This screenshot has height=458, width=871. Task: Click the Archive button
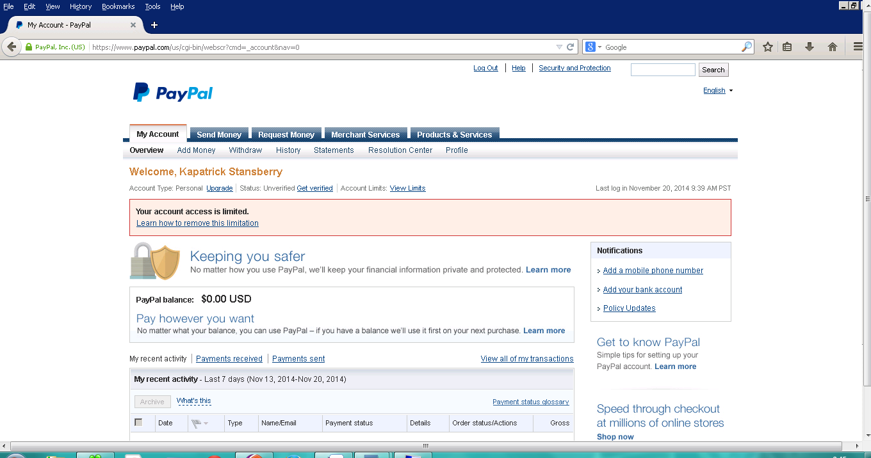(152, 402)
